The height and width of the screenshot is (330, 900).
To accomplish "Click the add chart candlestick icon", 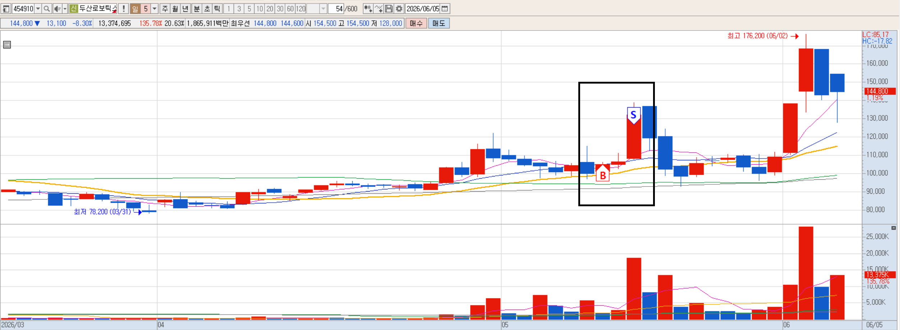I will point(368,9).
